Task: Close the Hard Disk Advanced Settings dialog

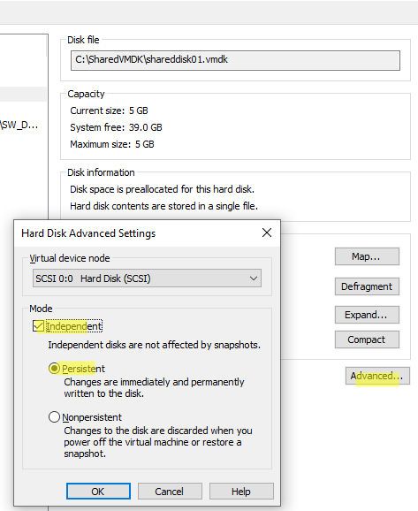Action: (x=267, y=233)
